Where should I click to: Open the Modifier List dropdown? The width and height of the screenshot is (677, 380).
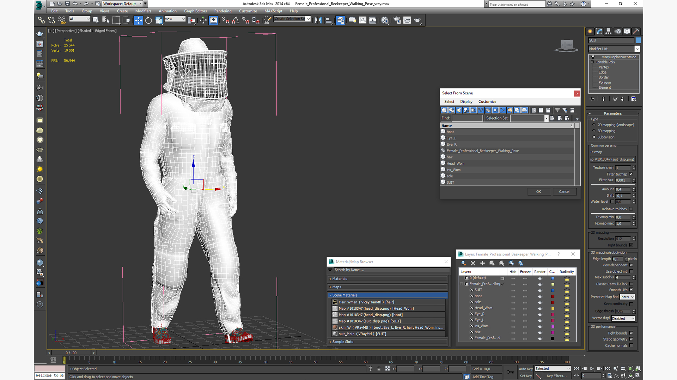614,49
